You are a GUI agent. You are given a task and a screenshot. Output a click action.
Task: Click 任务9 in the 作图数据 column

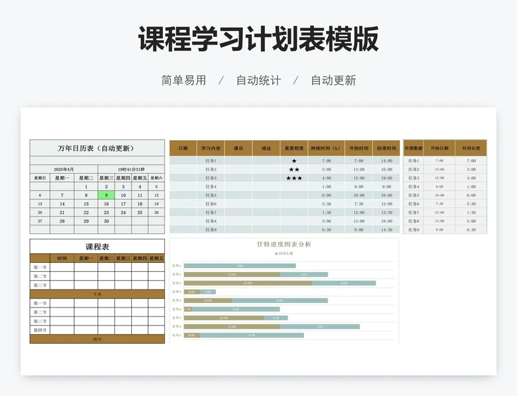(x=414, y=230)
